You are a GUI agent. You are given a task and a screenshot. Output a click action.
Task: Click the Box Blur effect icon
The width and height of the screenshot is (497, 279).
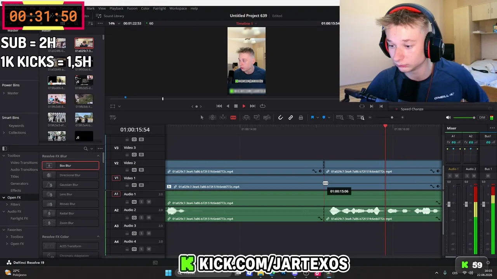coord(49,165)
